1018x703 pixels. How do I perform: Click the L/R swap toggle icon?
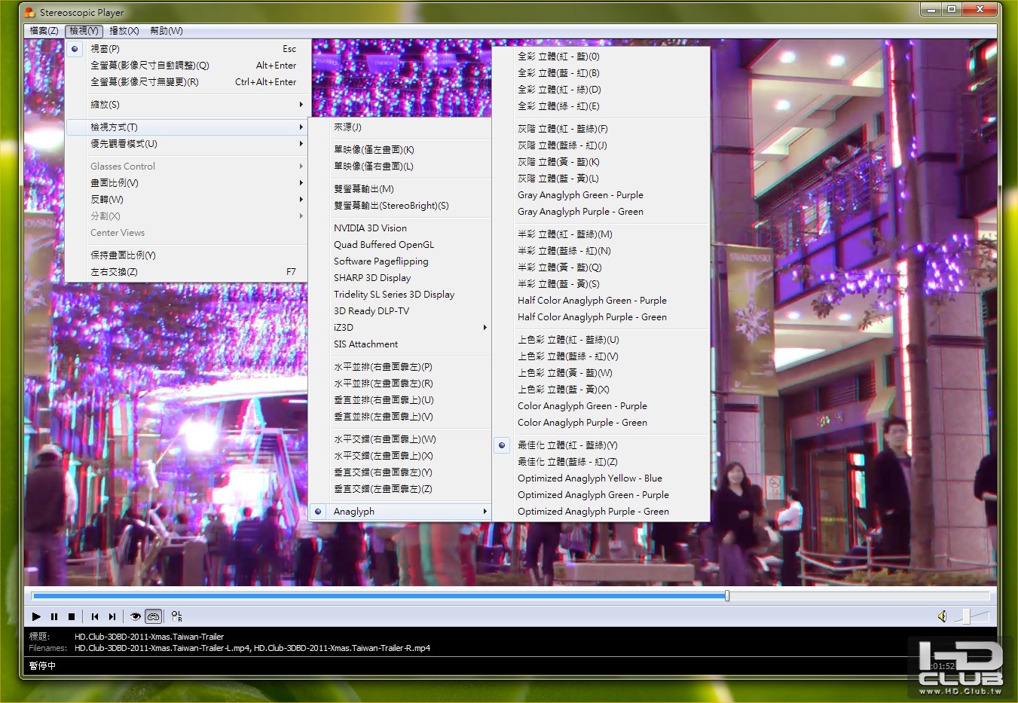pyautogui.click(x=176, y=616)
